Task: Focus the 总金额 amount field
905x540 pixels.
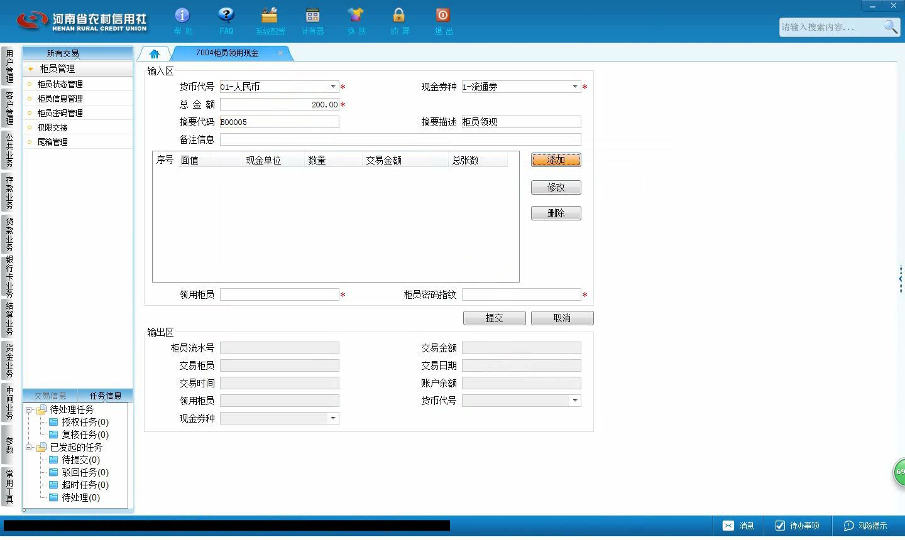Action: (280, 104)
